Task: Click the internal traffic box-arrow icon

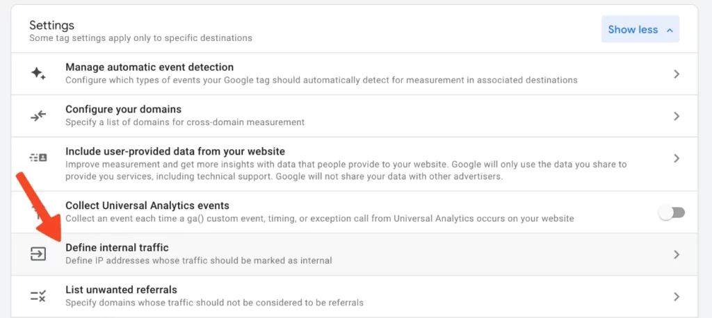Action: tap(38, 254)
